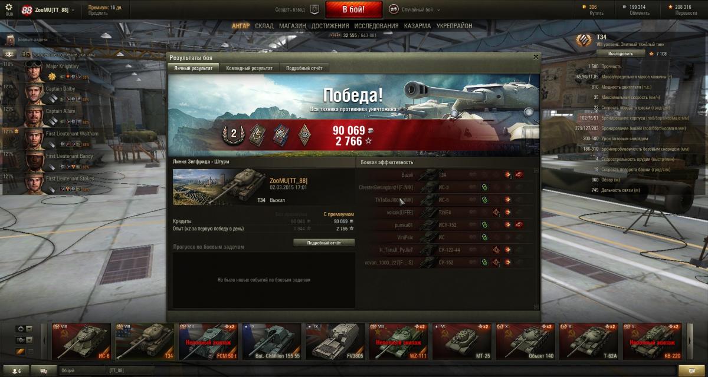Open the settings gear menu
Viewport: 708px width, 377px height.
[x=9, y=7]
